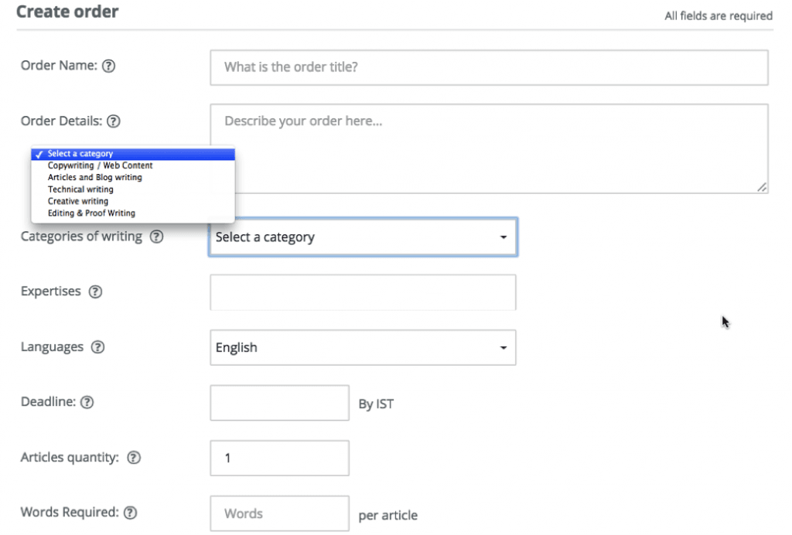
Task: Open help for Categories of writing
Action: [x=156, y=237]
